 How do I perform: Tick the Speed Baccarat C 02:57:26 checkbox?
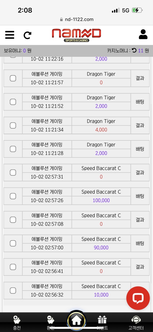[x=13, y=196]
